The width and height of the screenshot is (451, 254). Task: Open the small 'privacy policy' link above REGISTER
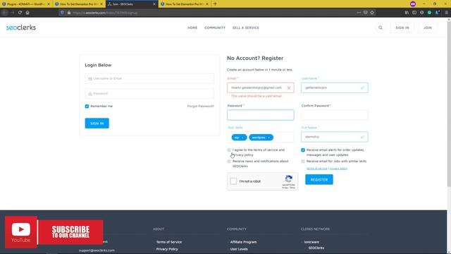pos(338,169)
